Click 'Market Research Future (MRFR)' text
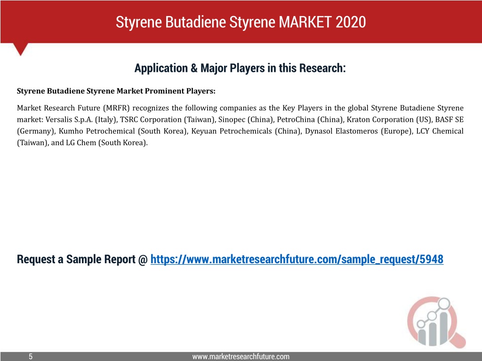 [73, 108]
